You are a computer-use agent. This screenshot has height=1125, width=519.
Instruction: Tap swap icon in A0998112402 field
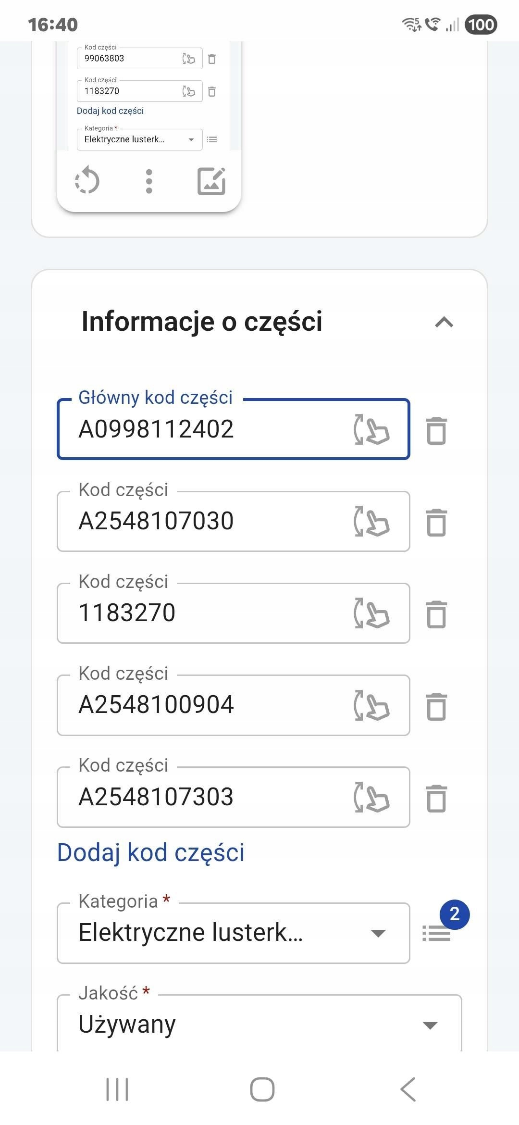tap(371, 429)
